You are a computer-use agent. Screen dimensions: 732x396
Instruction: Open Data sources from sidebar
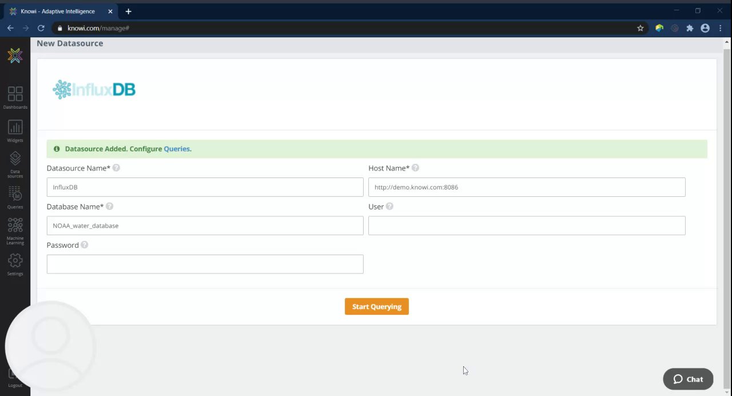click(15, 165)
